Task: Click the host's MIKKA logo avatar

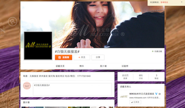Action: (124, 97)
